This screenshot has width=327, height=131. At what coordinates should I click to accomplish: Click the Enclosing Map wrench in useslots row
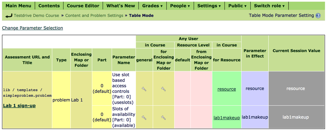163,89
